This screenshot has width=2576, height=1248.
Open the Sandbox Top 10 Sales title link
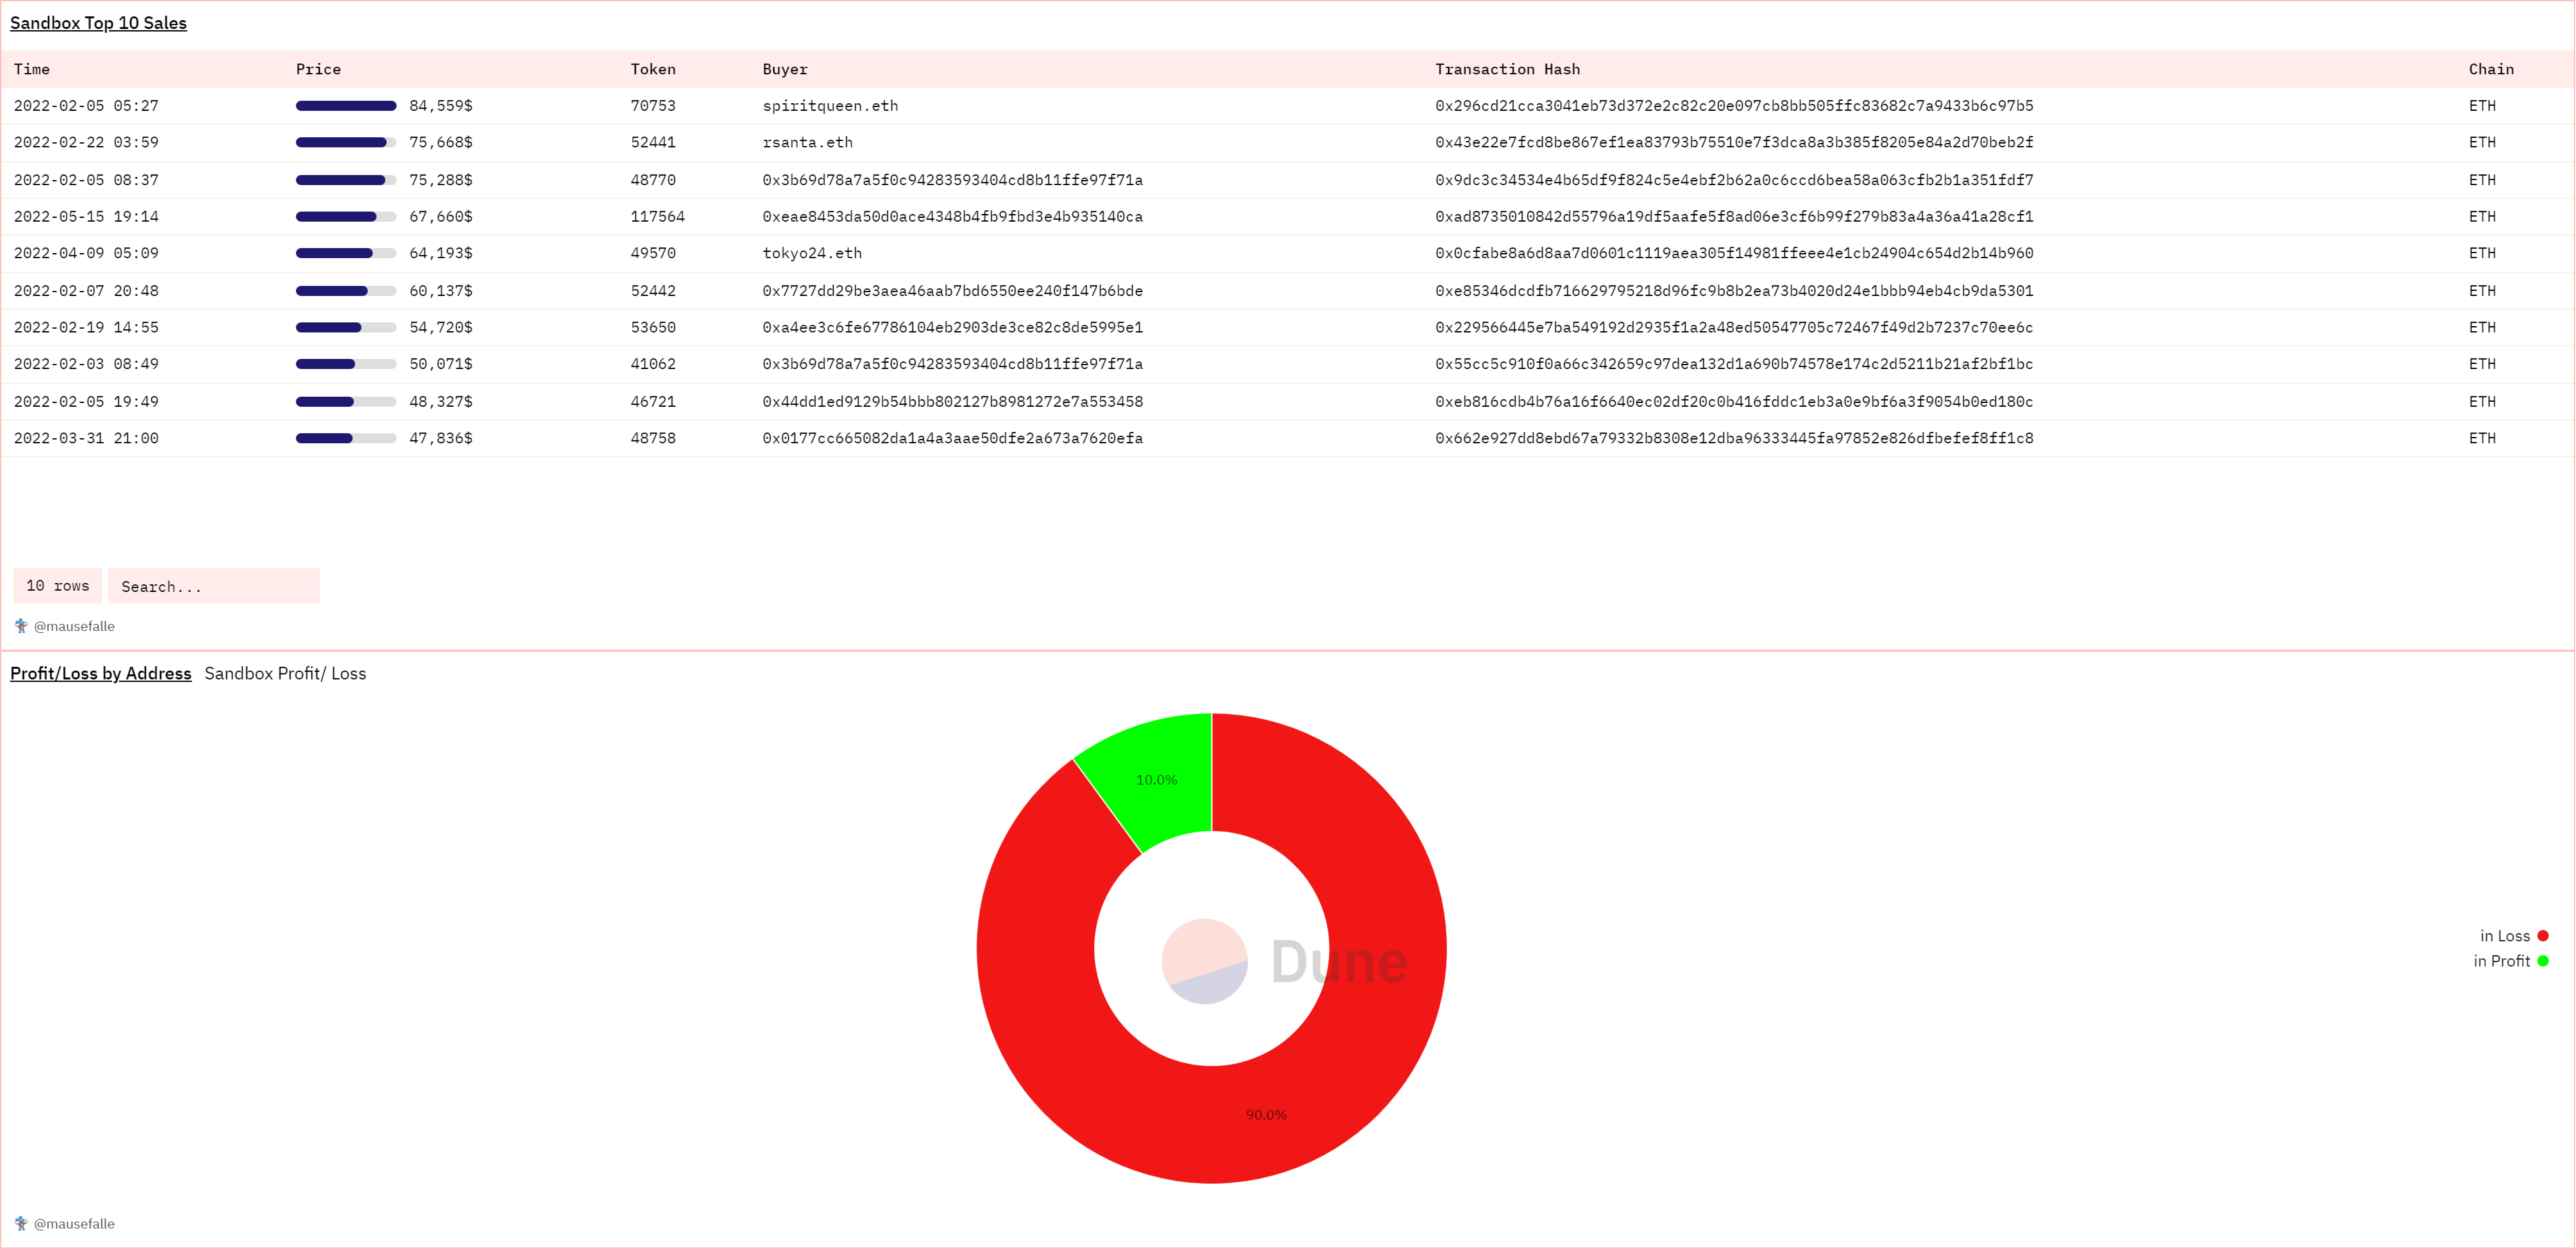tap(98, 23)
